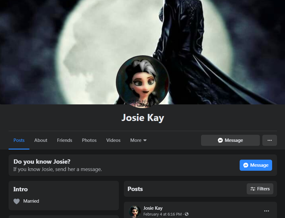The width and height of the screenshot is (285, 218).
Task: Click the 'Do you know Josie?' heading
Action: [42, 162]
